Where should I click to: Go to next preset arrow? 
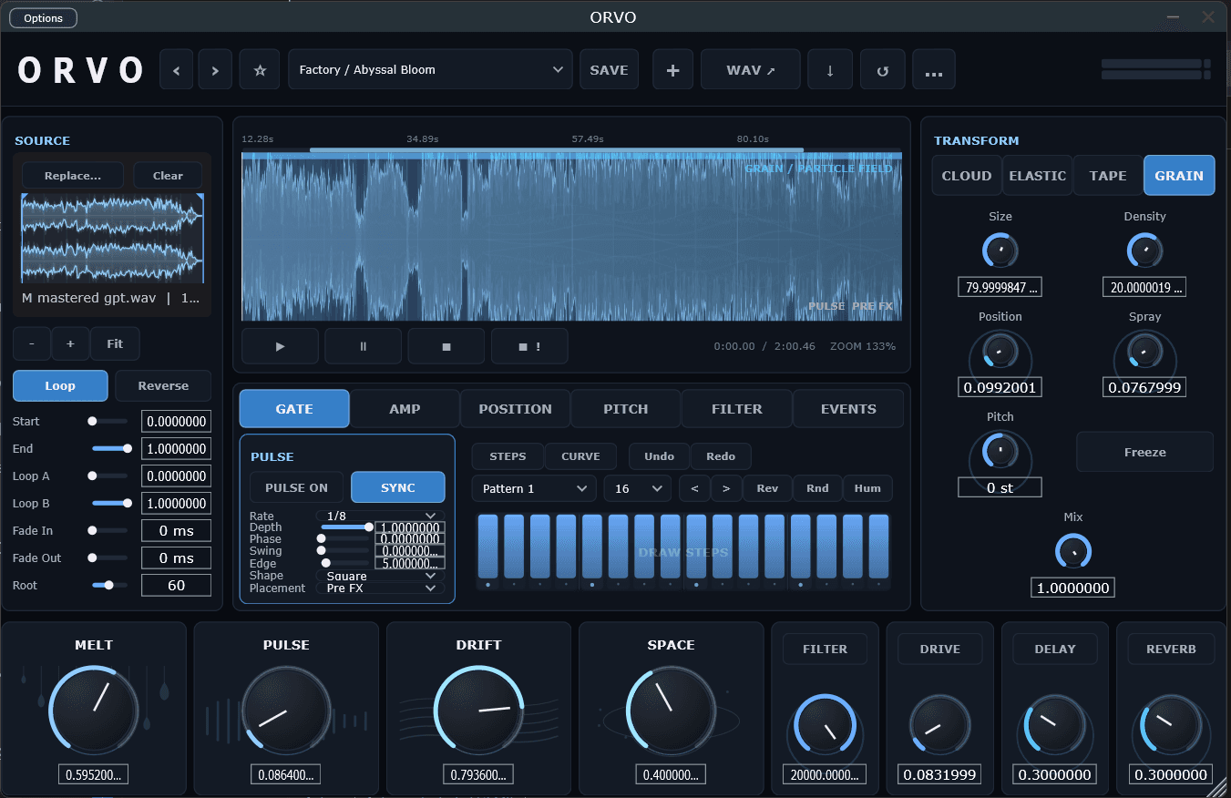coord(215,70)
